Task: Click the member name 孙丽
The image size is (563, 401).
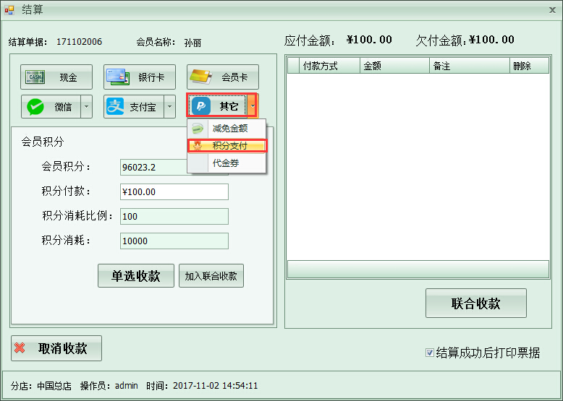Action: pos(192,43)
